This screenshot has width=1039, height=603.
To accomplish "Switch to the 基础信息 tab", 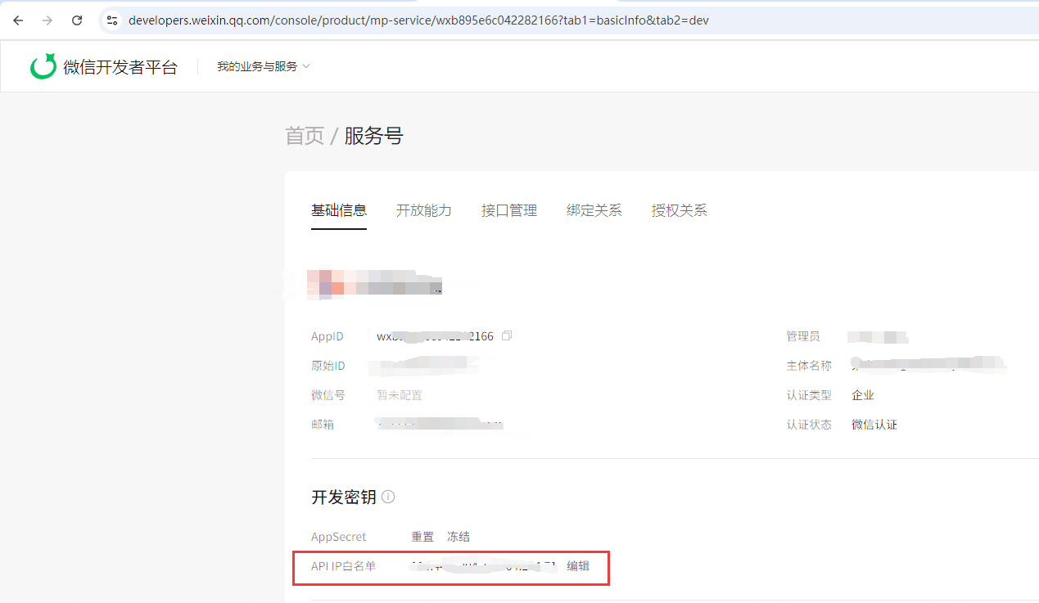I will (339, 210).
